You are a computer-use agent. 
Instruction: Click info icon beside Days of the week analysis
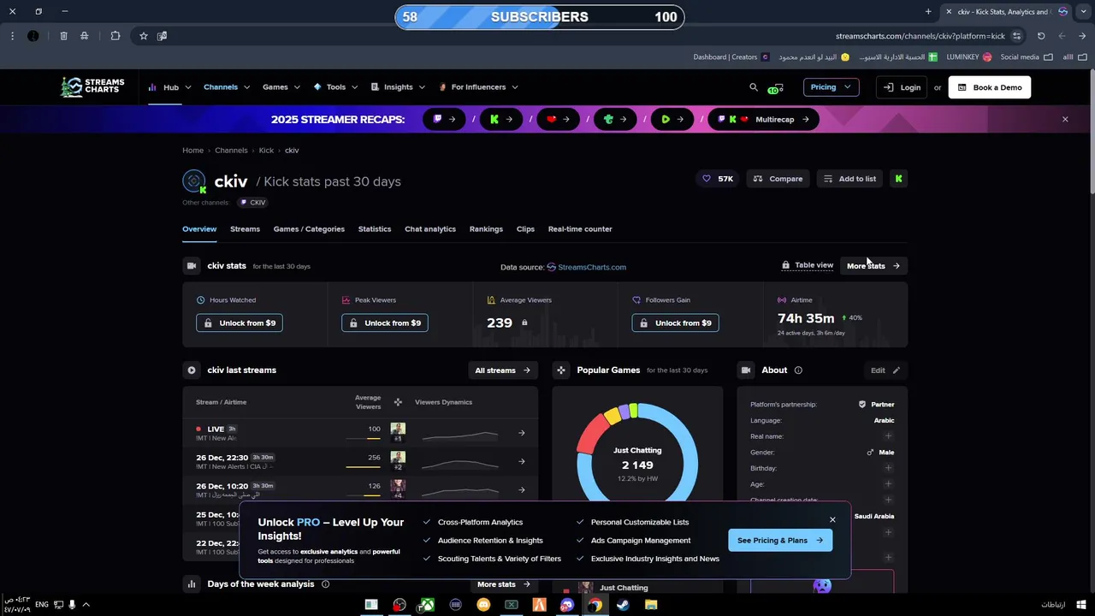325,584
